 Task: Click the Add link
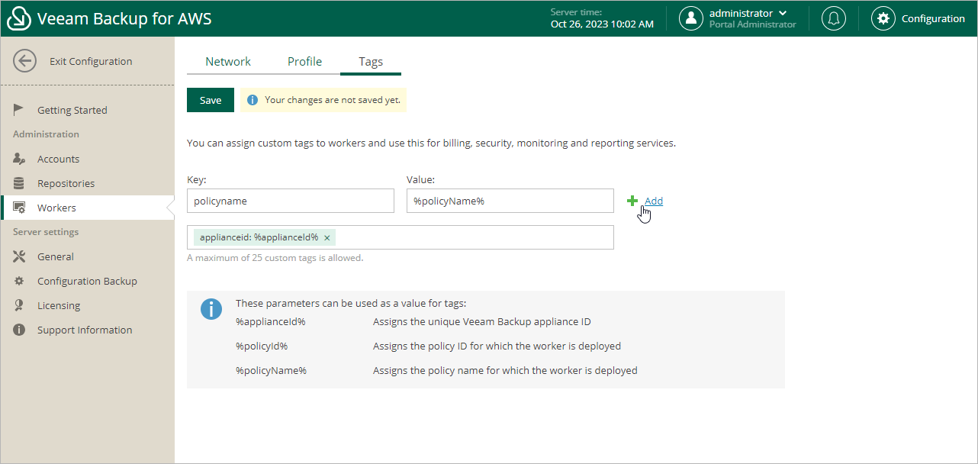coord(654,201)
